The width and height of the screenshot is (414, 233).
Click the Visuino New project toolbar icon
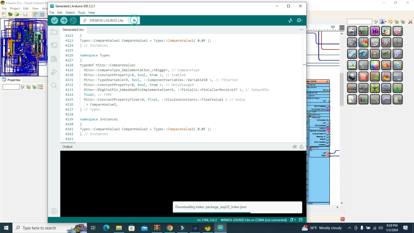tap(4, 15)
